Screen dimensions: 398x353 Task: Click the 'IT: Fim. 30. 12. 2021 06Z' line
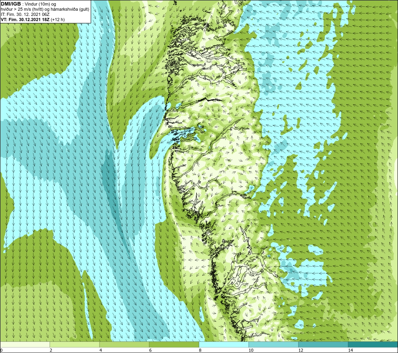click(25, 14)
